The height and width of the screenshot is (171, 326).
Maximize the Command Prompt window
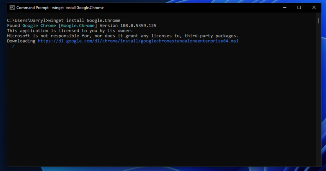(x=299, y=8)
